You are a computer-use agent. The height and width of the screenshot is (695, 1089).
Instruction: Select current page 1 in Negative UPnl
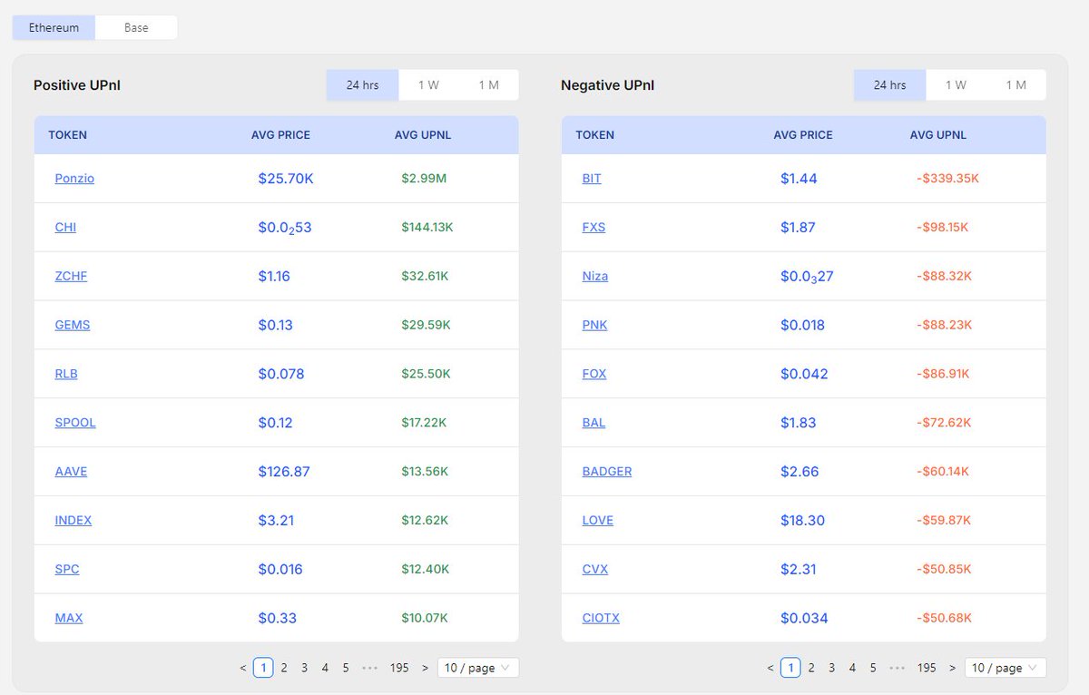tap(790, 668)
